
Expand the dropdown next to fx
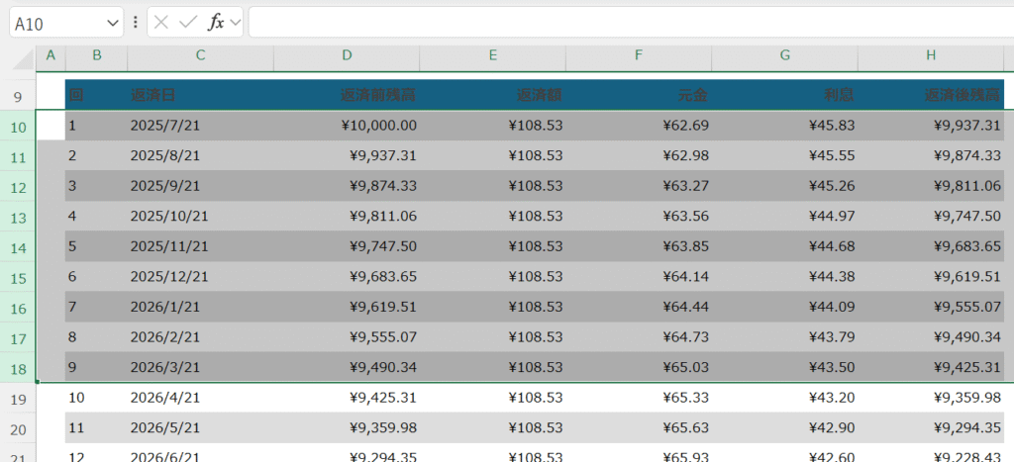coord(235,24)
